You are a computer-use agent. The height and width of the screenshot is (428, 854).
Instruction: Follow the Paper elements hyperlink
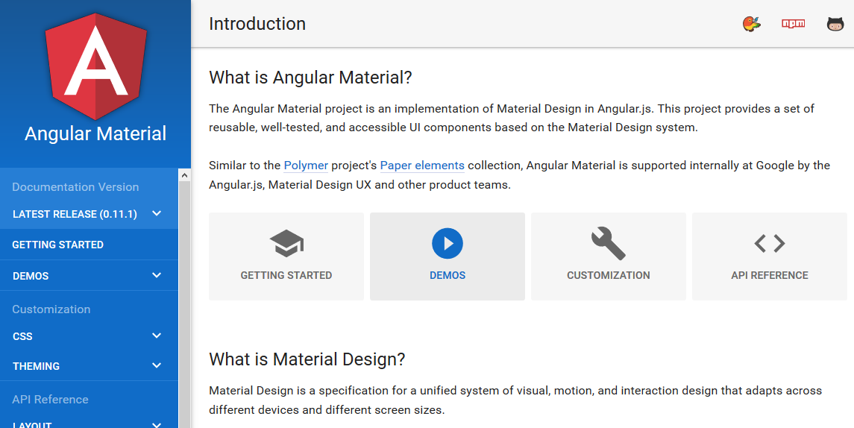[422, 166]
